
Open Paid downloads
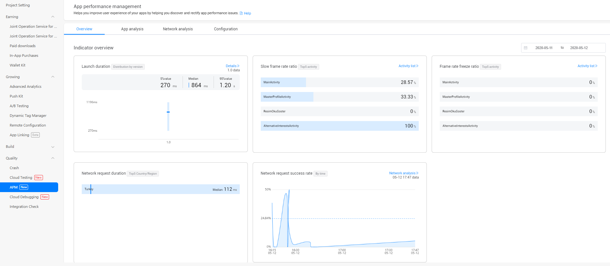[x=23, y=46]
